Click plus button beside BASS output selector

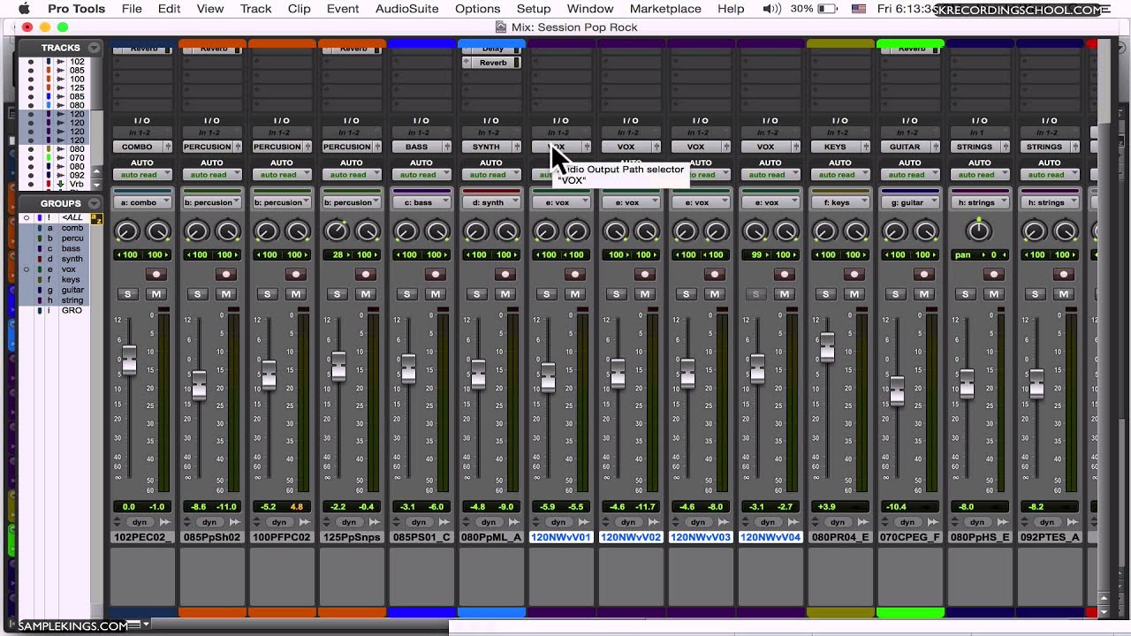pyautogui.click(x=447, y=147)
